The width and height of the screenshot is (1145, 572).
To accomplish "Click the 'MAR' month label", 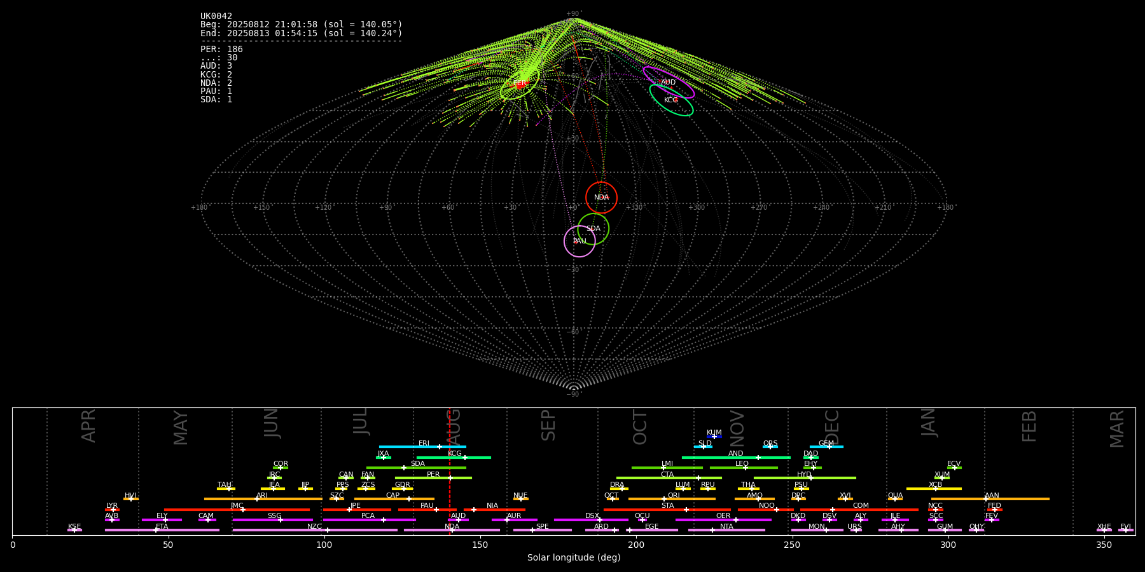I will [x=1117, y=429].
